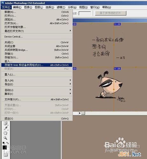Select the Eyedropper tool

coord(5,128)
